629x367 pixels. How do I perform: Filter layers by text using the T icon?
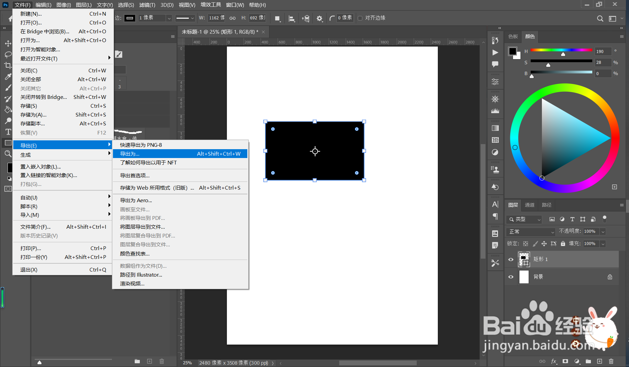573,219
